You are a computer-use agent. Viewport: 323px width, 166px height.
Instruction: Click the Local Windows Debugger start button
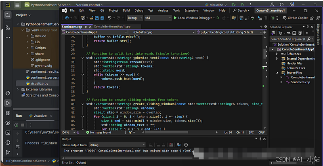(x=193, y=18)
